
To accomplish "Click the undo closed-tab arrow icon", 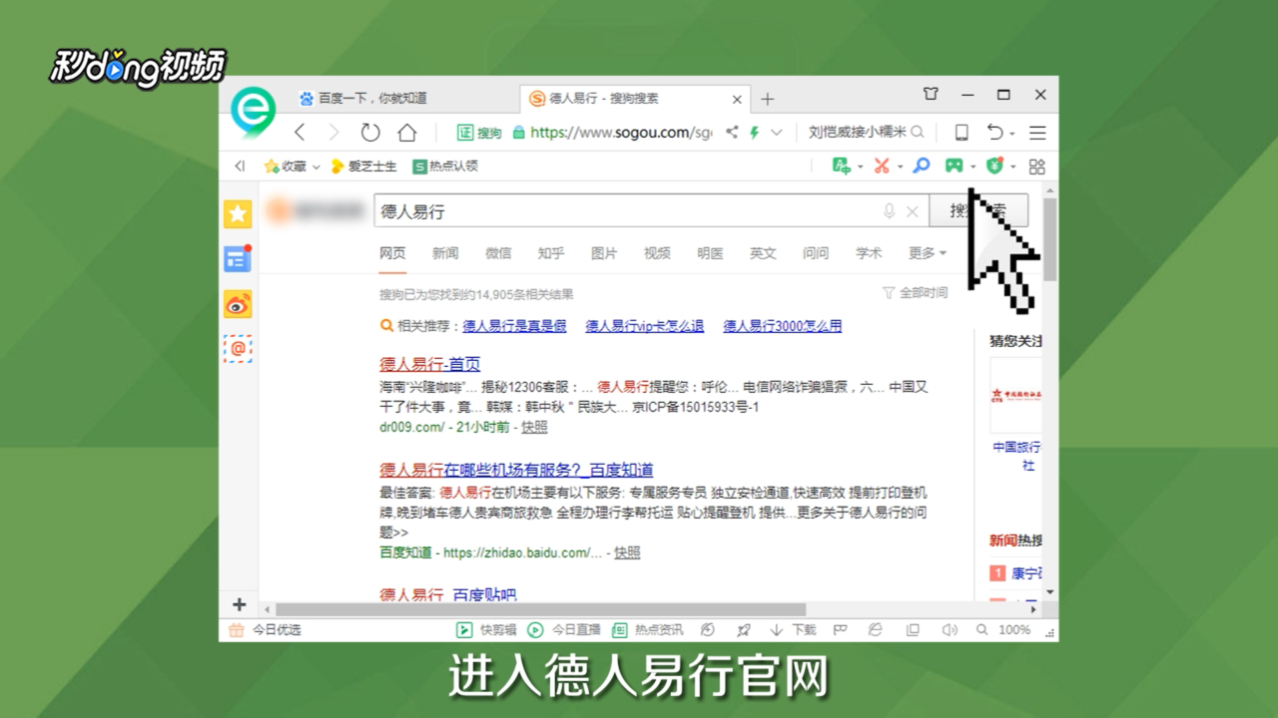I will 994,132.
